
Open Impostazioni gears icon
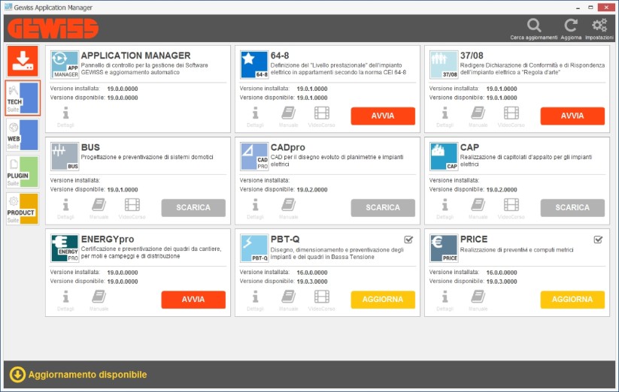599,26
